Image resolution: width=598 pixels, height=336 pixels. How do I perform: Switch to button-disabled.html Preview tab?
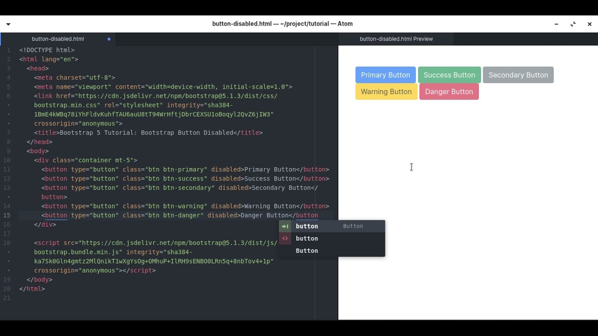[396, 39]
